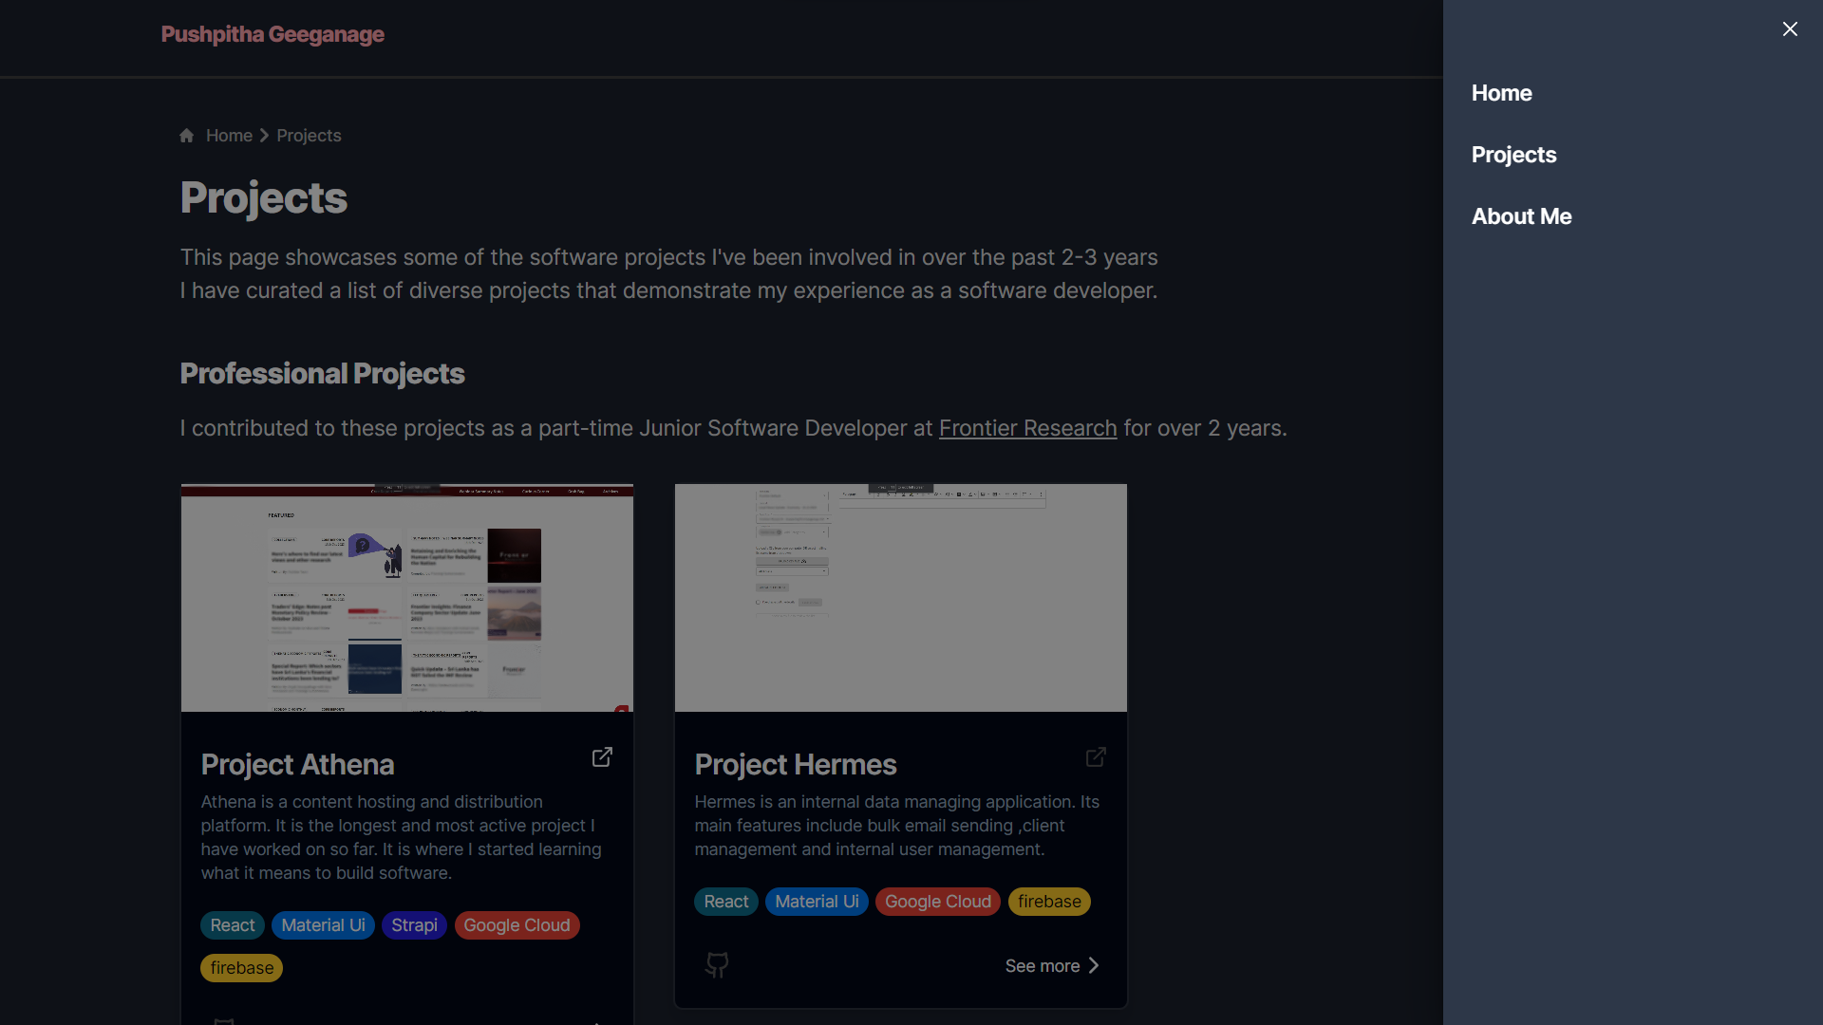The image size is (1823, 1025).
Task: Close the side navigation drawer
Action: click(1790, 29)
